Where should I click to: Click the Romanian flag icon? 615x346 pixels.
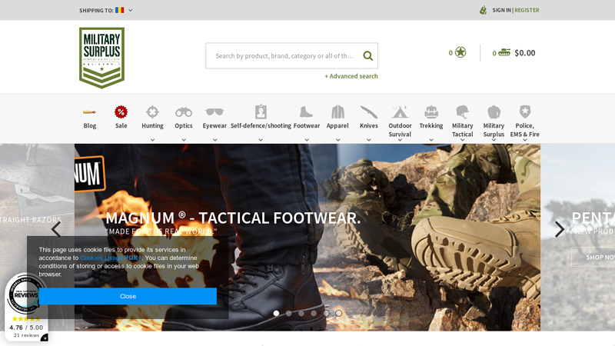point(120,10)
